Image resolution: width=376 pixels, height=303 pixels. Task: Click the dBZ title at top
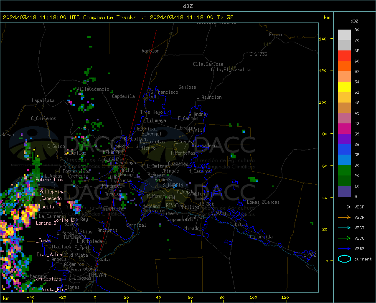188,6
